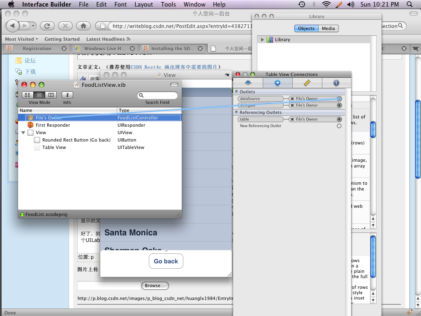The width and height of the screenshot is (421, 316).
Task: Close the Registration browser tab
Action: (64, 49)
